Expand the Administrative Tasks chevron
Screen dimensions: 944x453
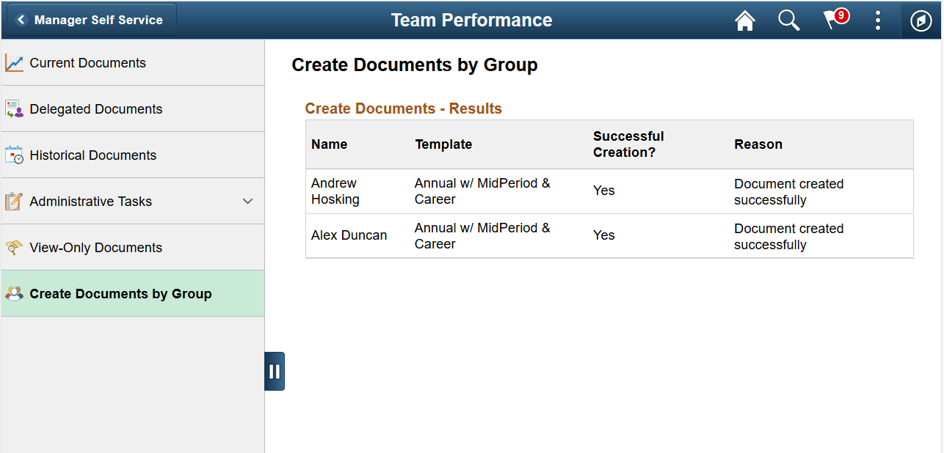click(247, 202)
